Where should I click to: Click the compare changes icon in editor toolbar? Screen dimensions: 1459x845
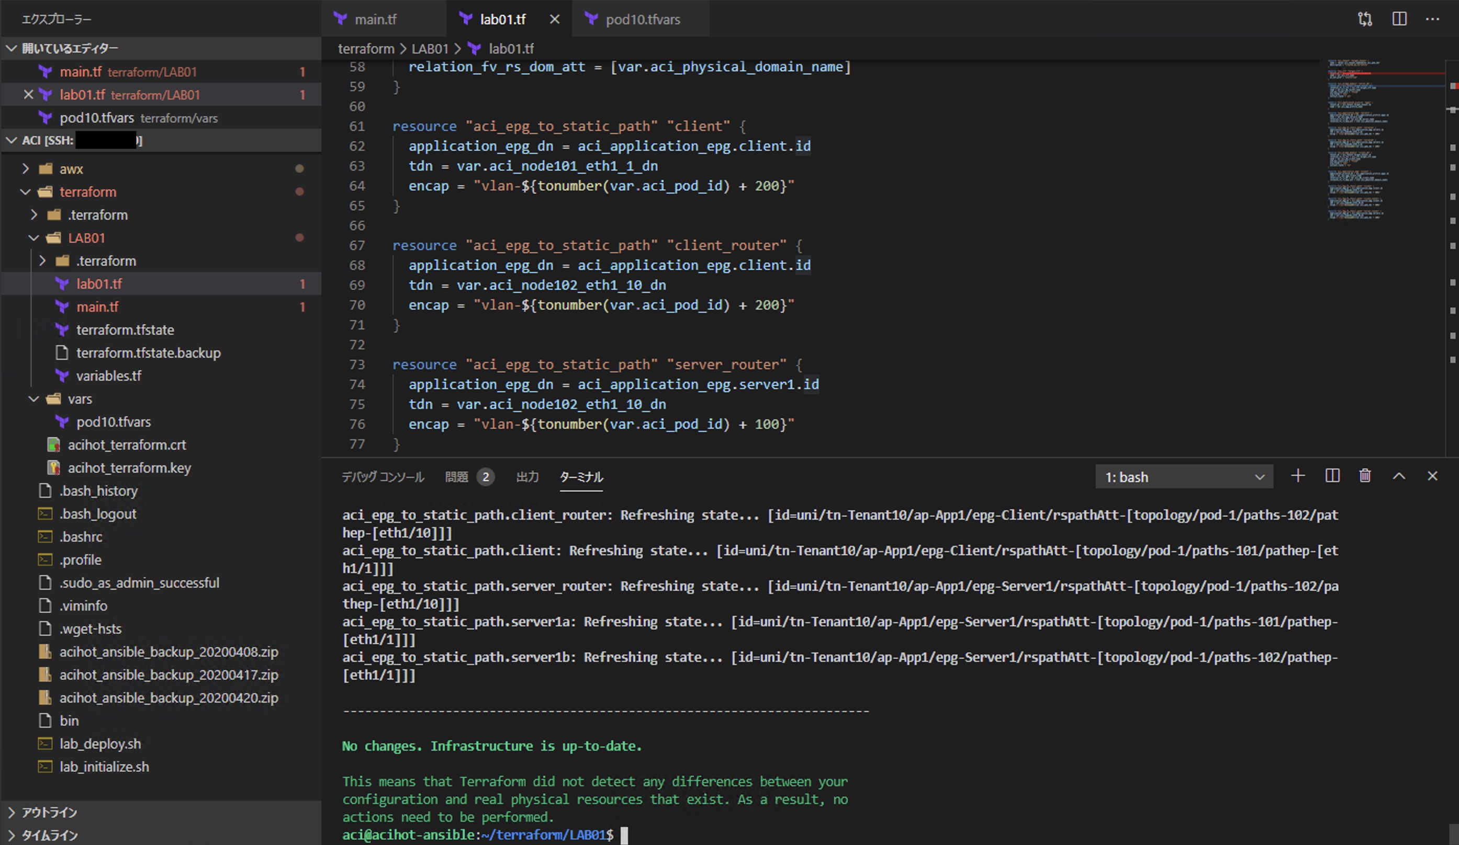click(x=1365, y=19)
